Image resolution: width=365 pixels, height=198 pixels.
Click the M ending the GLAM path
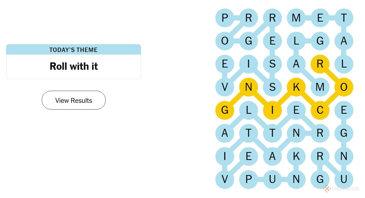(x=320, y=87)
